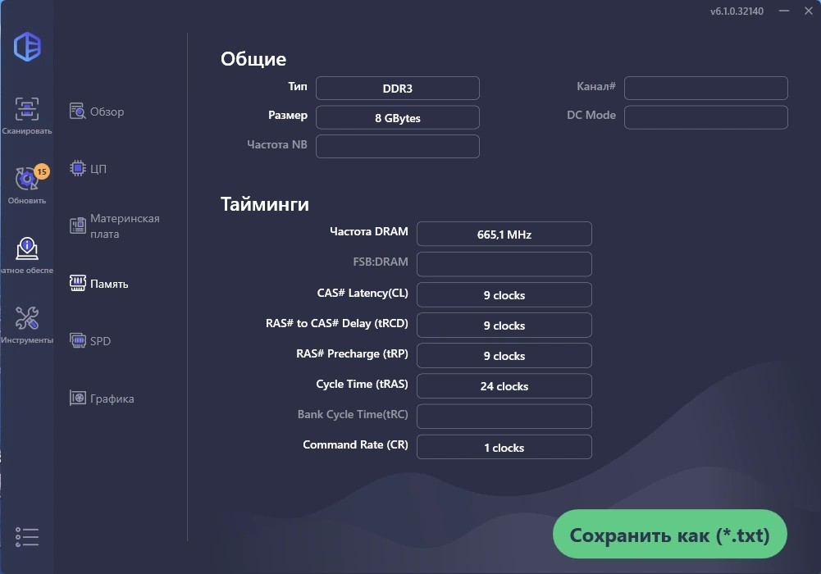The image size is (821, 574).
Task: Click the RAS# to CAS# Delay value field
Action: click(x=504, y=325)
